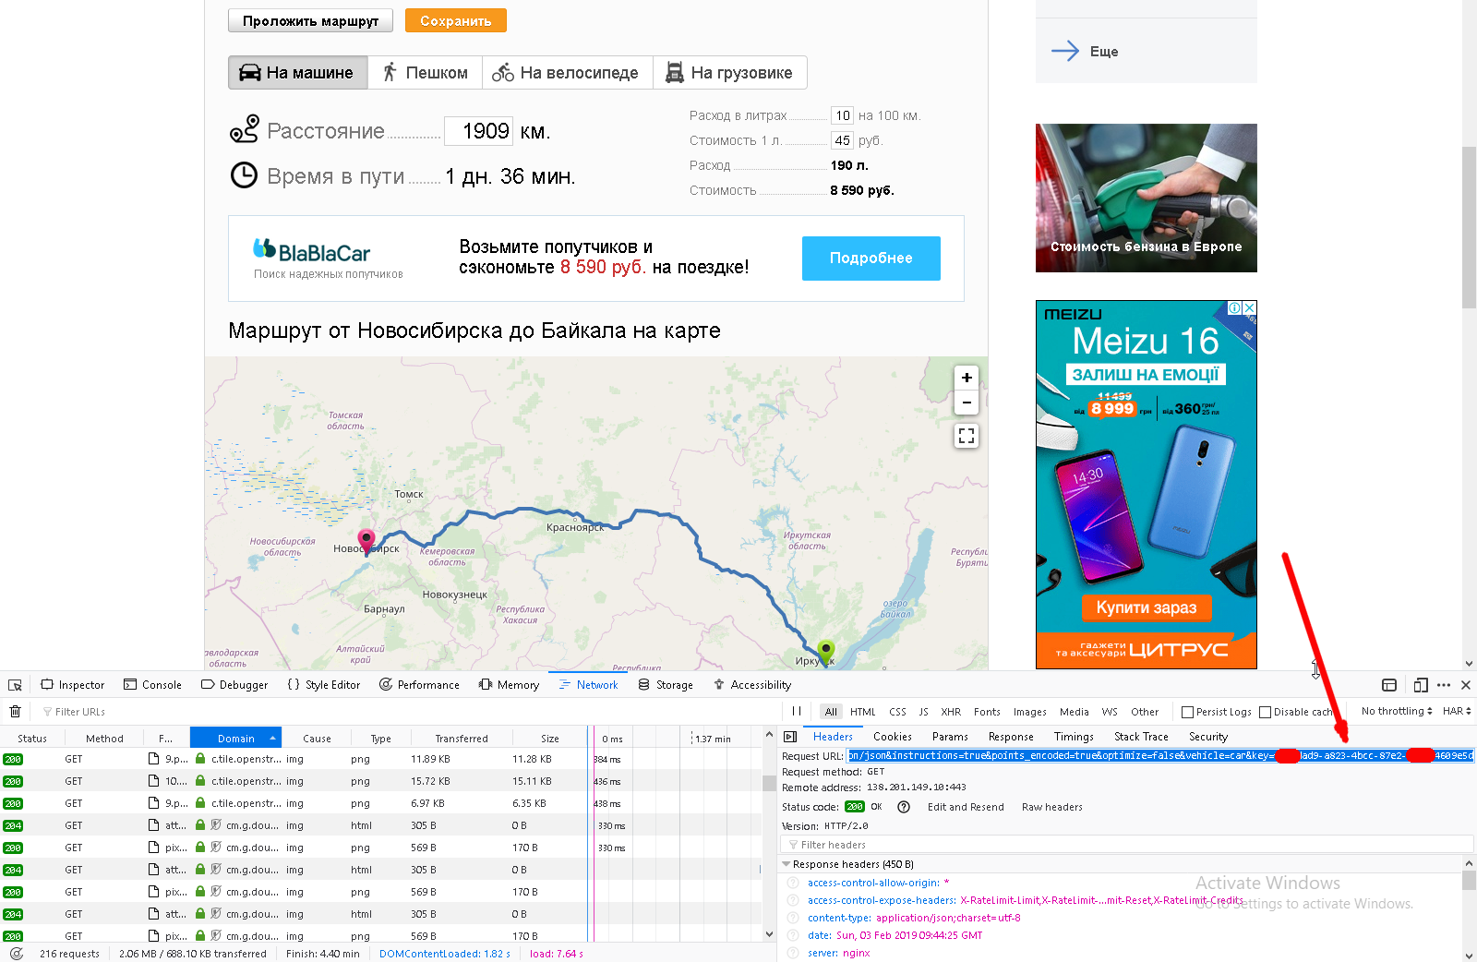Click the learn-more icon beside content-type header

click(x=792, y=918)
